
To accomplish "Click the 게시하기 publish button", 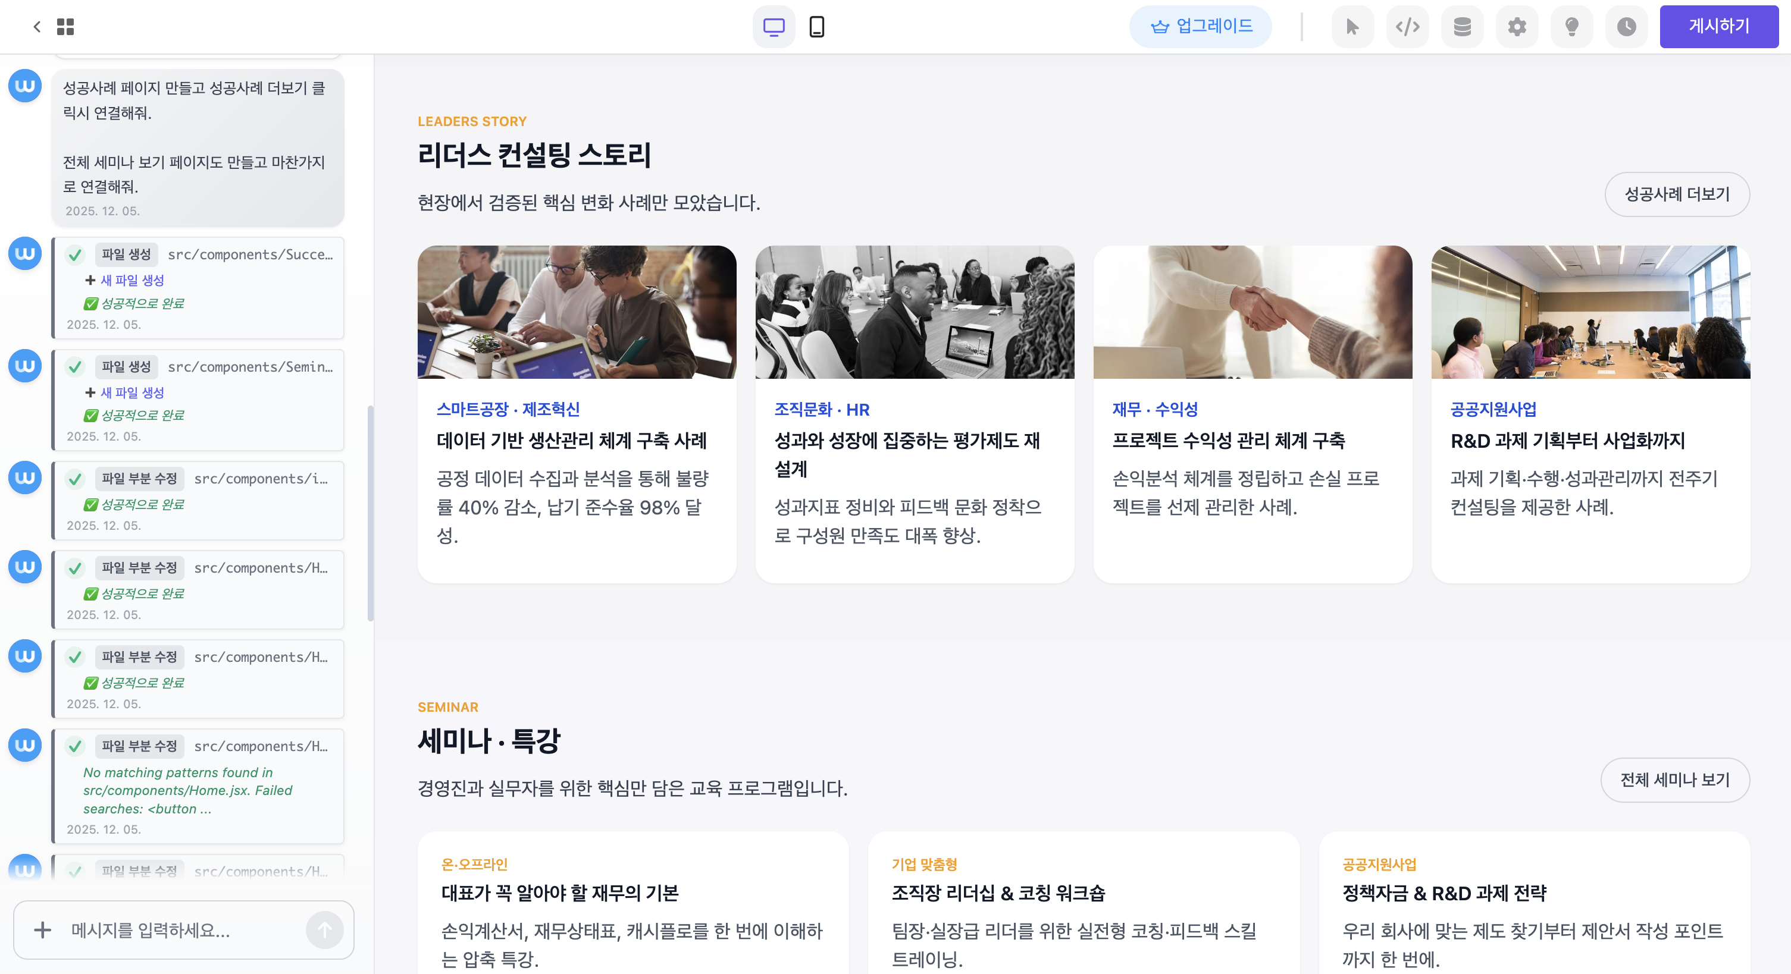I will pyautogui.click(x=1718, y=26).
